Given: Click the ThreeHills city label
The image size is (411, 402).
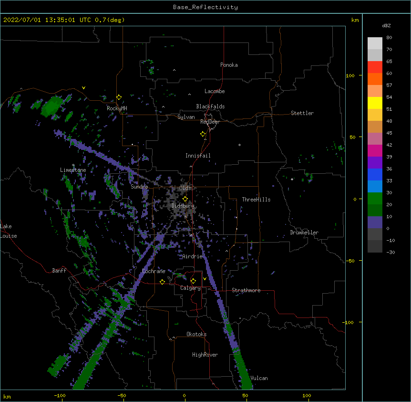Looking at the screenshot, I should click(x=257, y=200).
